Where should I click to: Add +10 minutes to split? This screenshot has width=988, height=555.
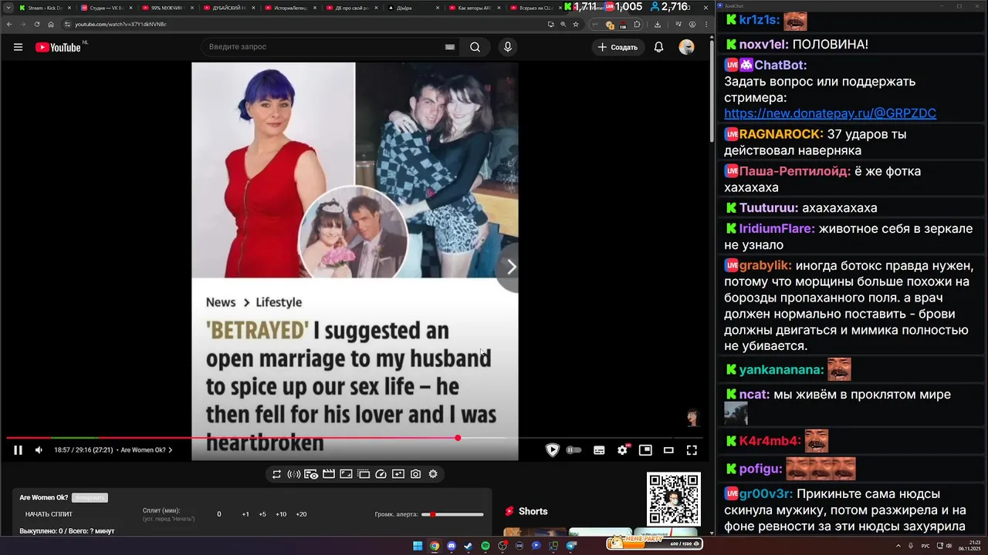pyautogui.click(x=281, y=514)
